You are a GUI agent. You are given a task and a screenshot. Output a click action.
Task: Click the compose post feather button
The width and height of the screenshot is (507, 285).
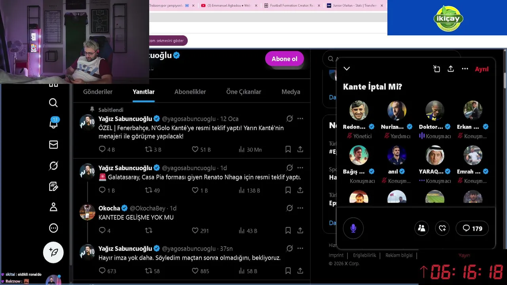pos(53,252)
